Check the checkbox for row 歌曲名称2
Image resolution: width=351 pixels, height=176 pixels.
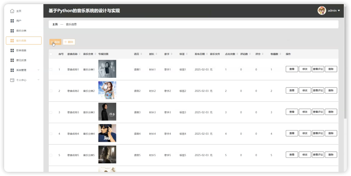click(51, 91)
